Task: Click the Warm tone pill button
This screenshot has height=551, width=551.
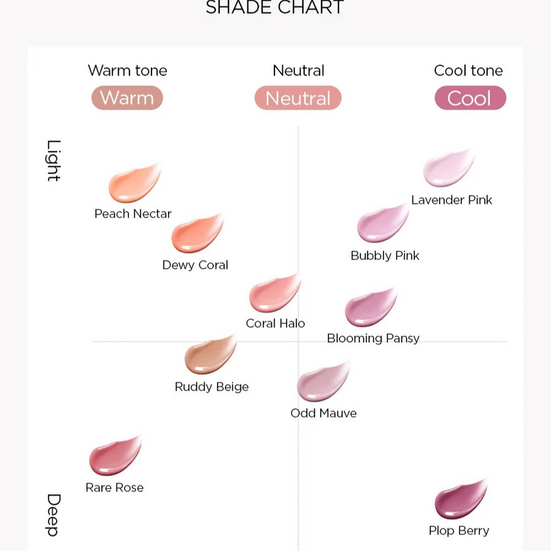Action: (127, 98)
